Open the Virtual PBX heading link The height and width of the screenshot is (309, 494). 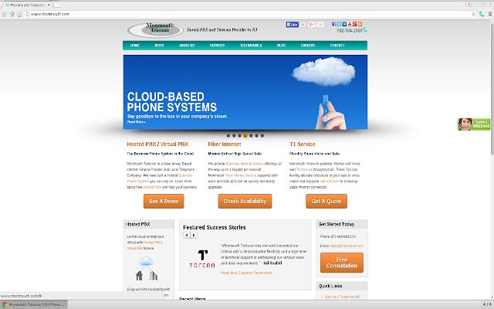tap(174, 144)
